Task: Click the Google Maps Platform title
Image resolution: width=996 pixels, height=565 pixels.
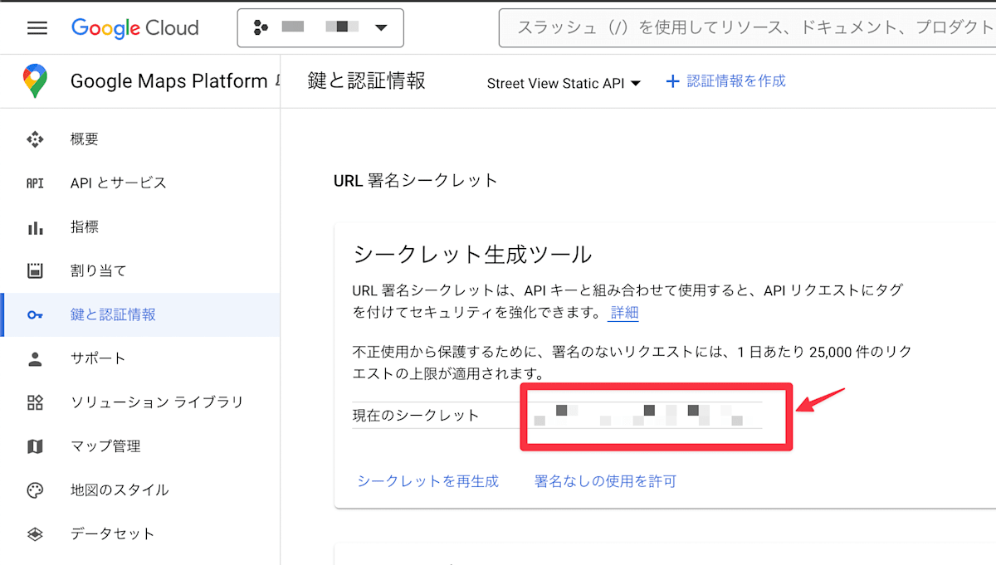Action: [168, 81]
